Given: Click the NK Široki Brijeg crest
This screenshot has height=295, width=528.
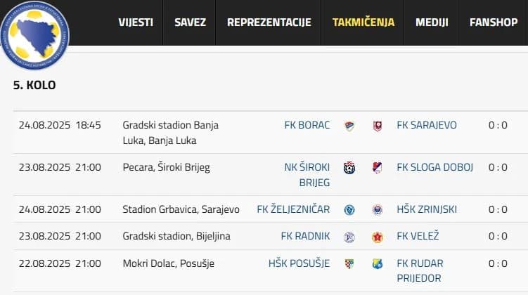Looking at the screenshot, I should (349, 168).
